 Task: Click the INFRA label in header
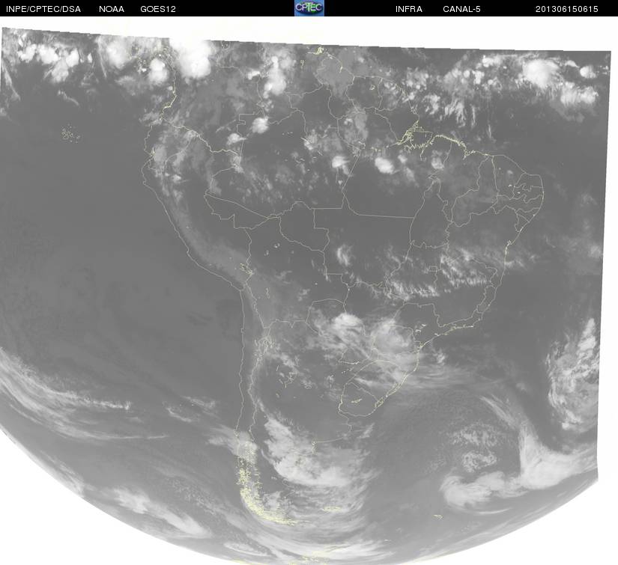pyautogui.click(x=409, y=9)
